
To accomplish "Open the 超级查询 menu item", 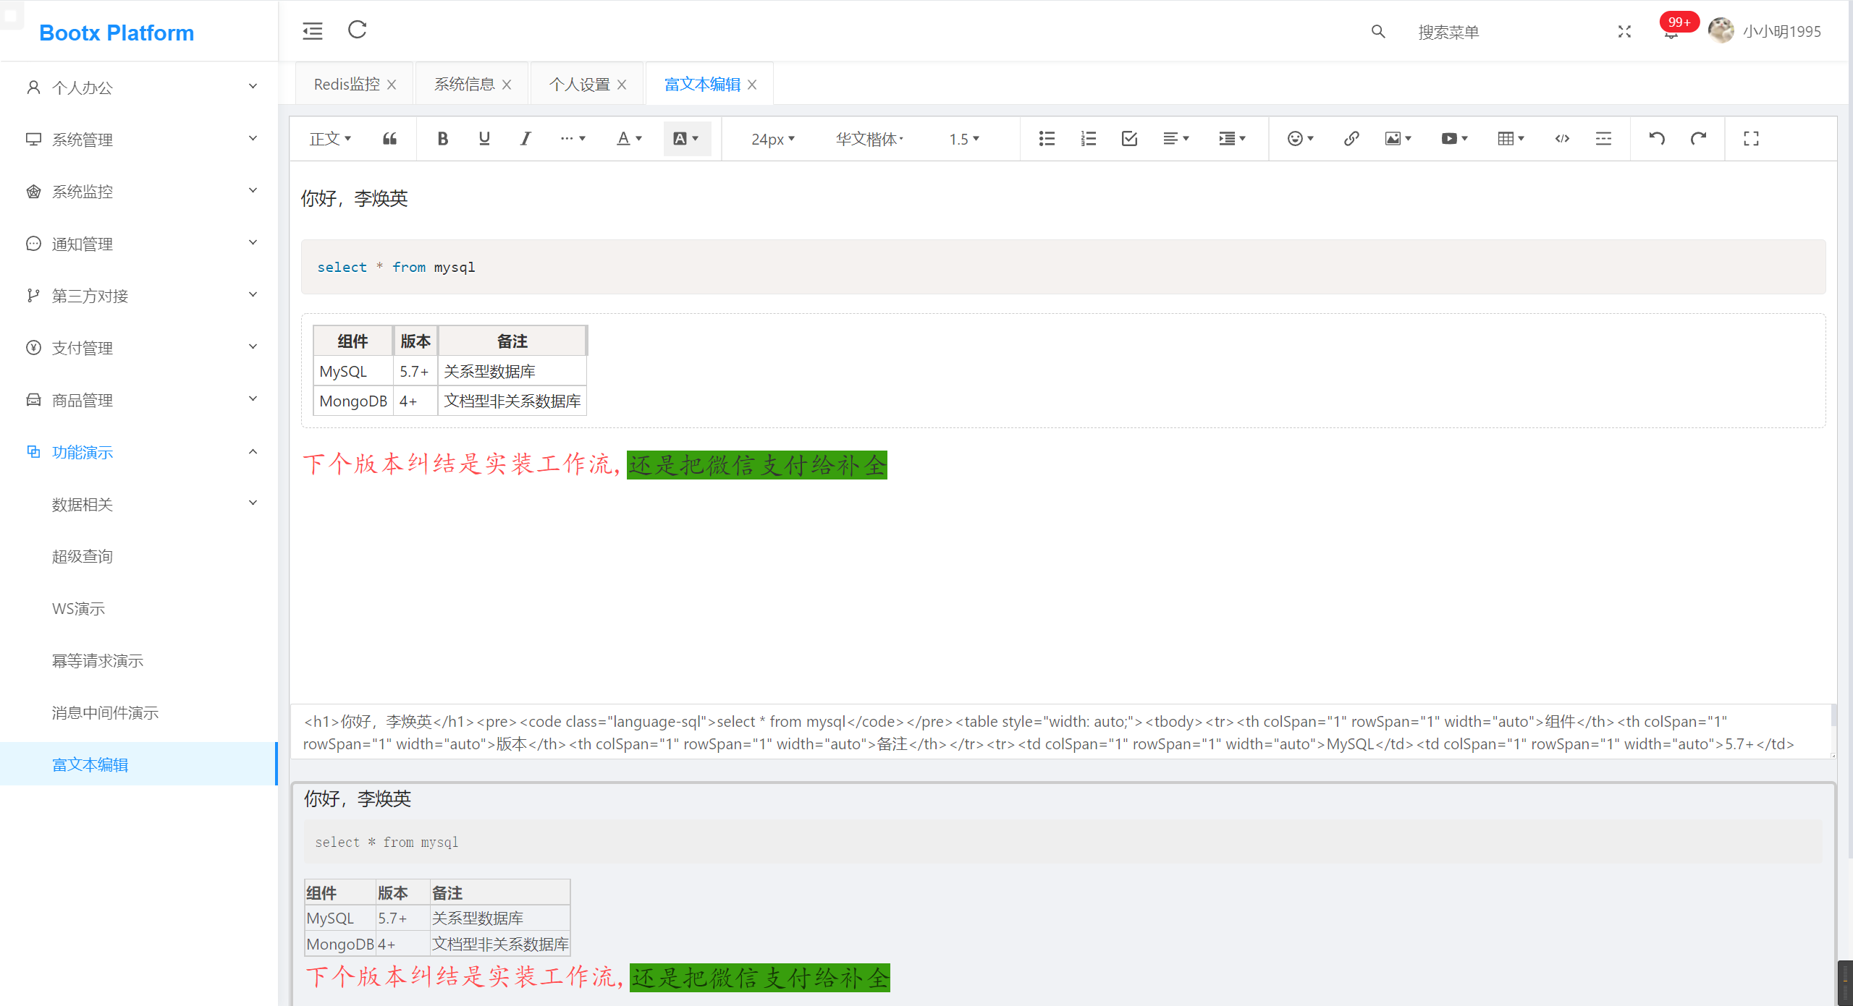I will (83, 556).
